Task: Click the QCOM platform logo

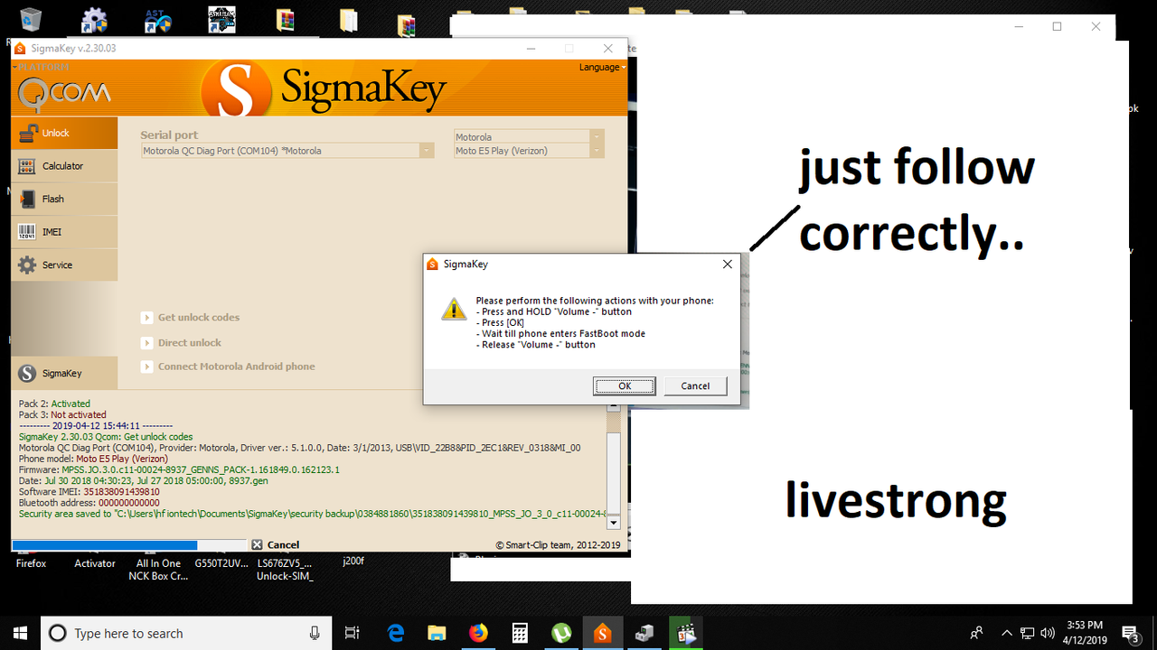Action: (x=63, y=90)
